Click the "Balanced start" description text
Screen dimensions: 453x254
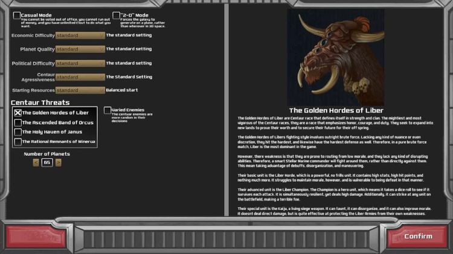(122, 90)
